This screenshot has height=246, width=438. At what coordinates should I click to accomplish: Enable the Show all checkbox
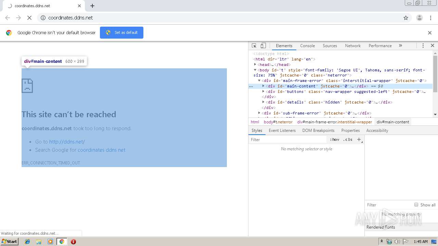click(416, 205)
